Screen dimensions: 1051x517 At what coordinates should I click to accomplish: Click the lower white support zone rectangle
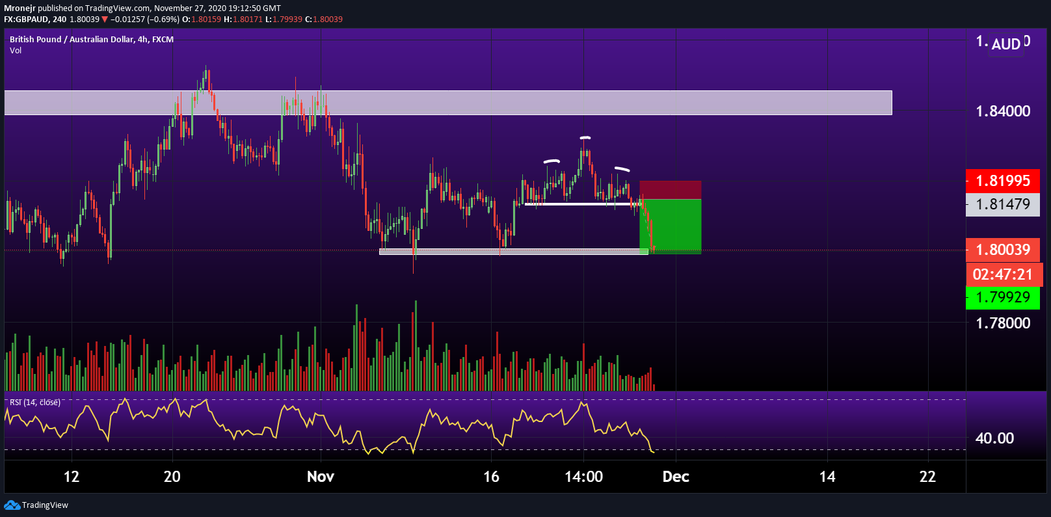pos(514,252)
